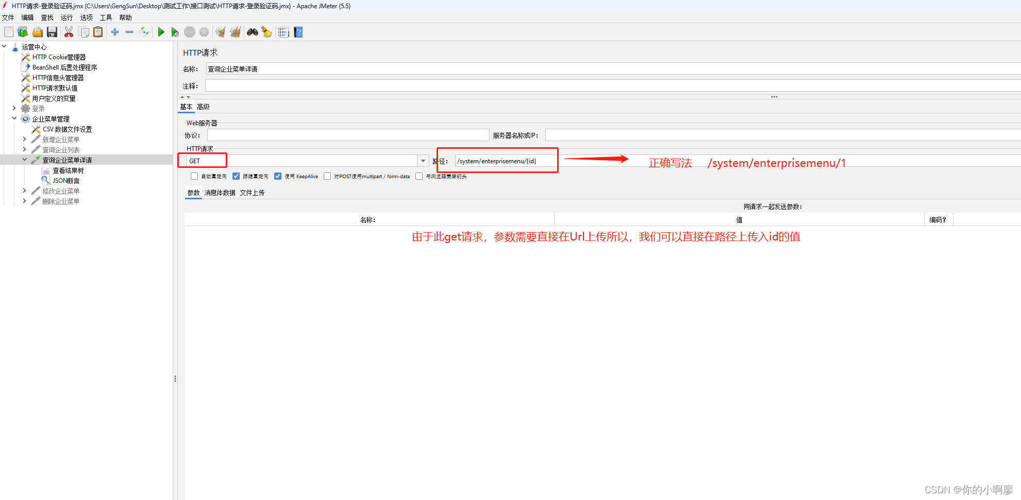
Task: Toggle the 自动重定向 checkbox
Action: [x=194, y=176]
